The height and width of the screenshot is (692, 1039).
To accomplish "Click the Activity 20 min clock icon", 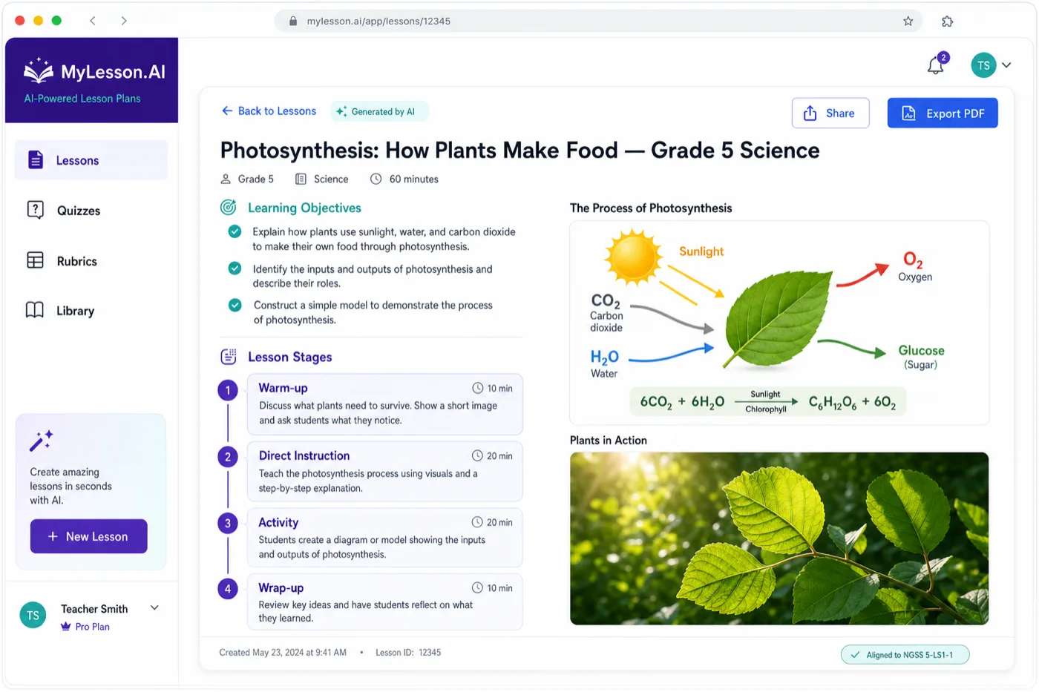I will click(477, 522).
